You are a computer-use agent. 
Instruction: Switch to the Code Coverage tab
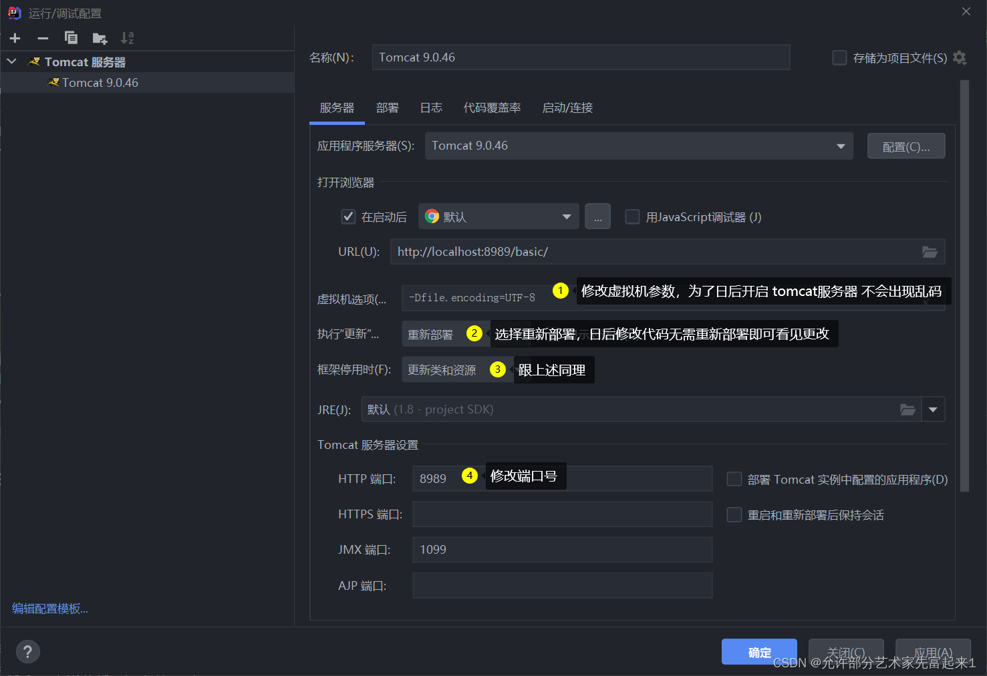pyautogui.click(x=492, y=108)
